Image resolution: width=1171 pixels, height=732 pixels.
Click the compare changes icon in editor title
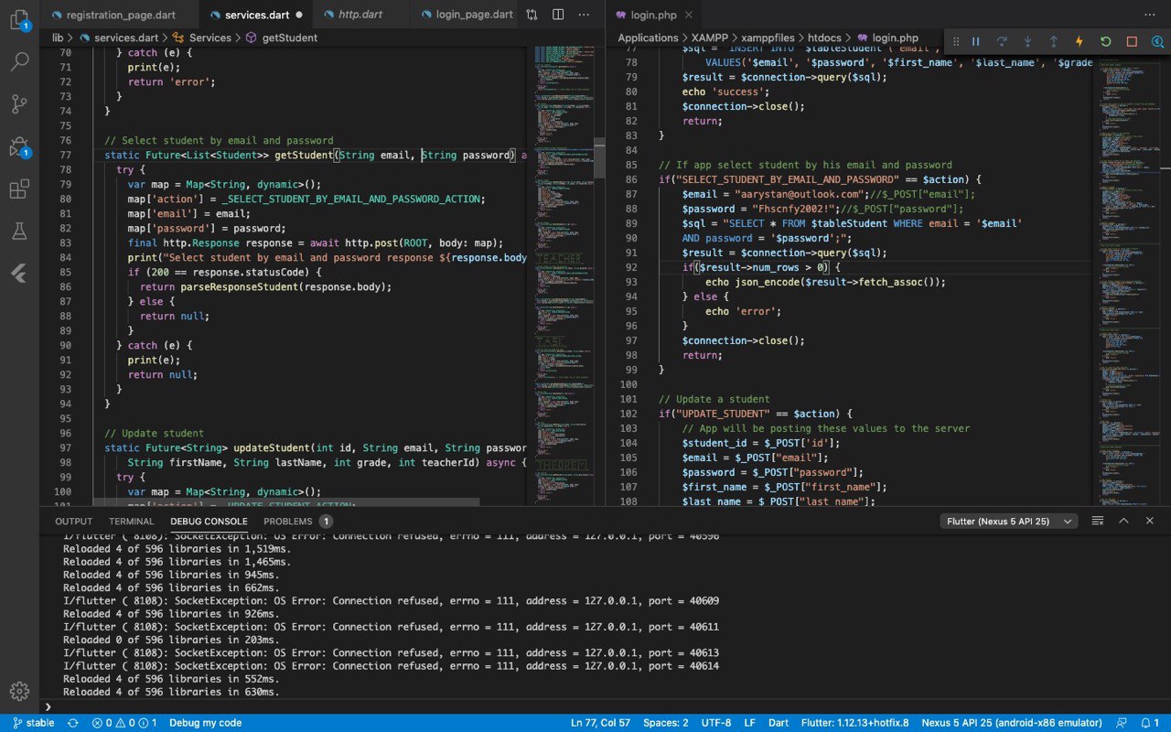[x=532, y=15]
